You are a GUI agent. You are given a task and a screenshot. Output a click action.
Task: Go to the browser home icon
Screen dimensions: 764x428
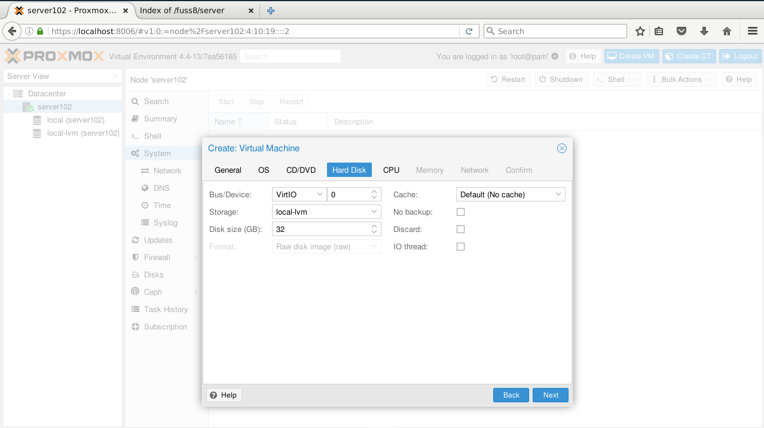coord(727,31)
